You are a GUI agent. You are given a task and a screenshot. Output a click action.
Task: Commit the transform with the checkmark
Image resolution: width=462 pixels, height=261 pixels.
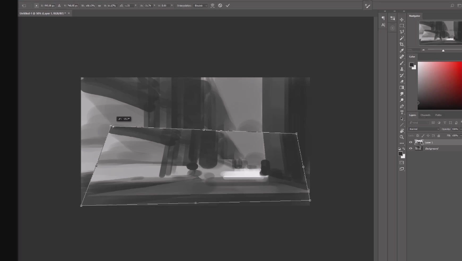point(228,6)
